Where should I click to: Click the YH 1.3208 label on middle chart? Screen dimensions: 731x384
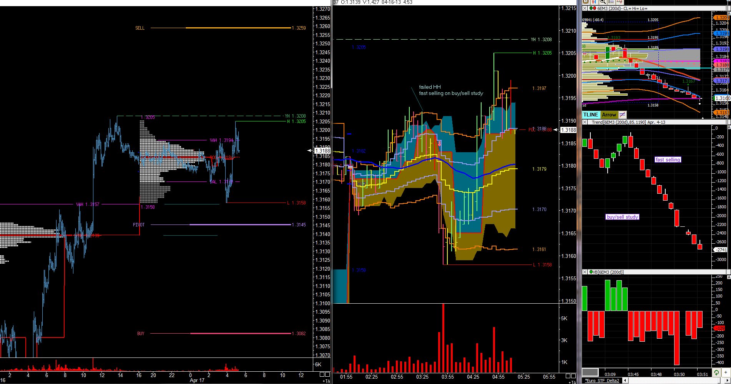pyautogui.click(x=541, y=40)
